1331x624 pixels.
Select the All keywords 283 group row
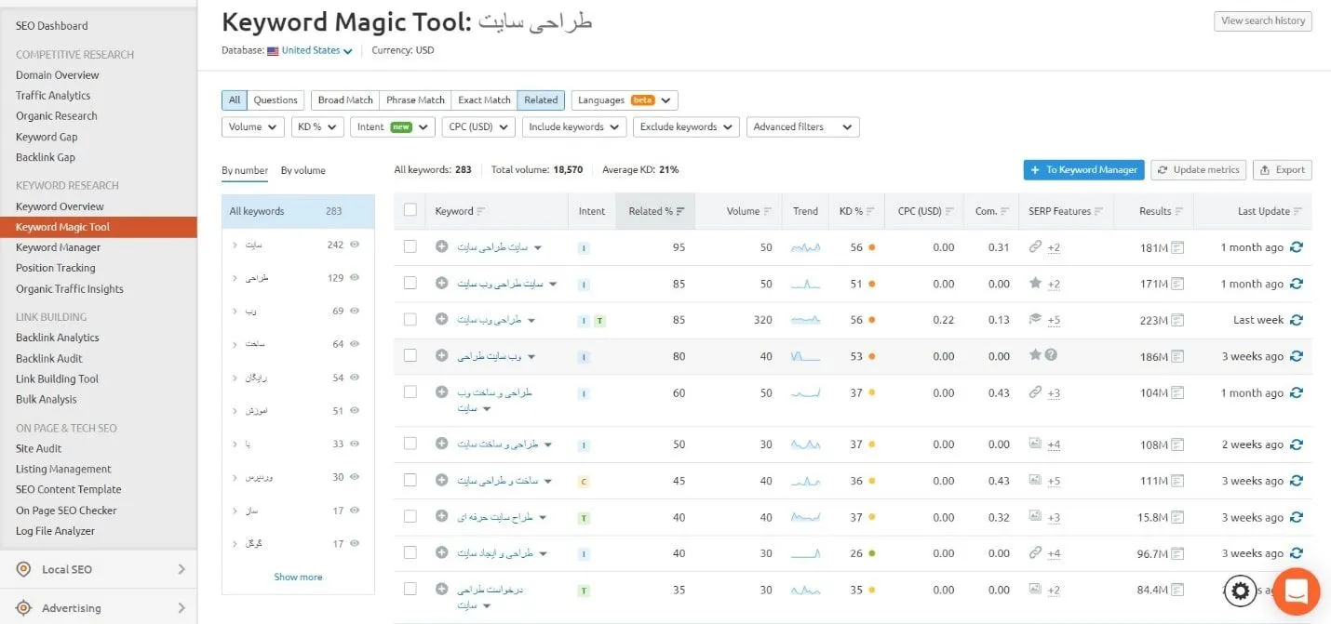tap(298, 211)
